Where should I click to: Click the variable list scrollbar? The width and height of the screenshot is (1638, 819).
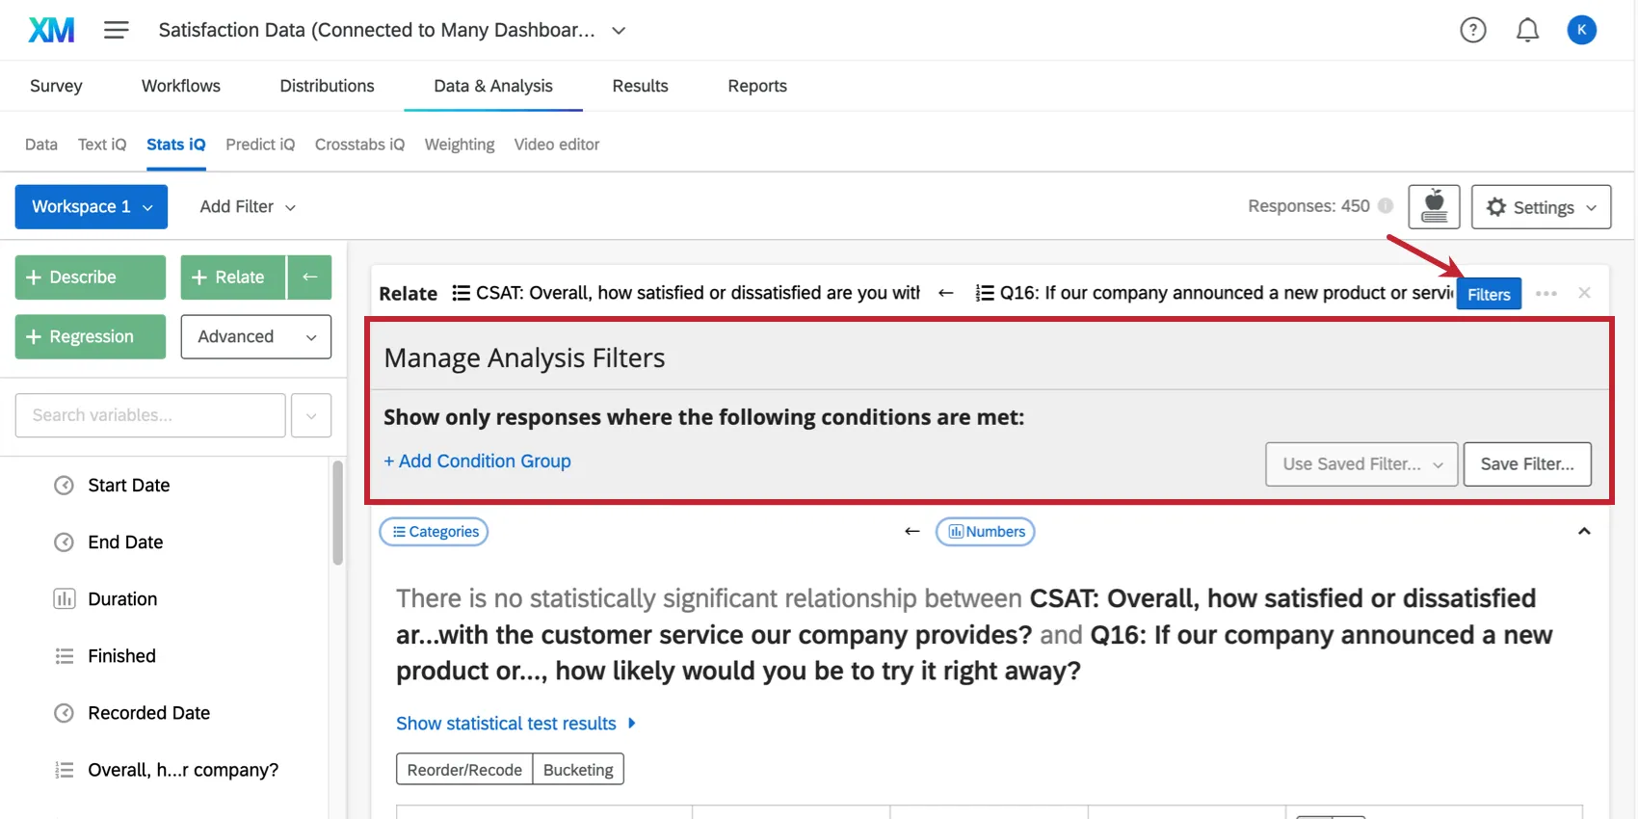337,514
